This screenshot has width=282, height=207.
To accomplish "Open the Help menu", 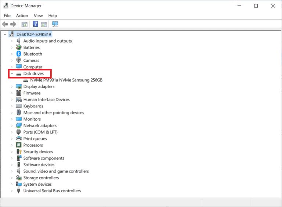I will coord(53,16).
